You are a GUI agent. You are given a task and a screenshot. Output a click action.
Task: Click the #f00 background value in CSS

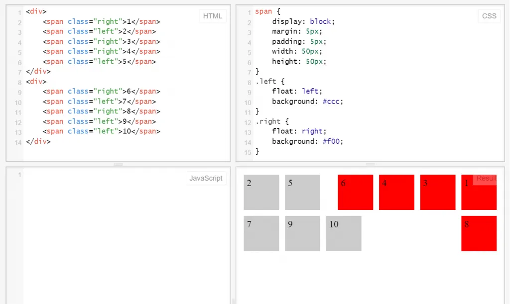331,141
